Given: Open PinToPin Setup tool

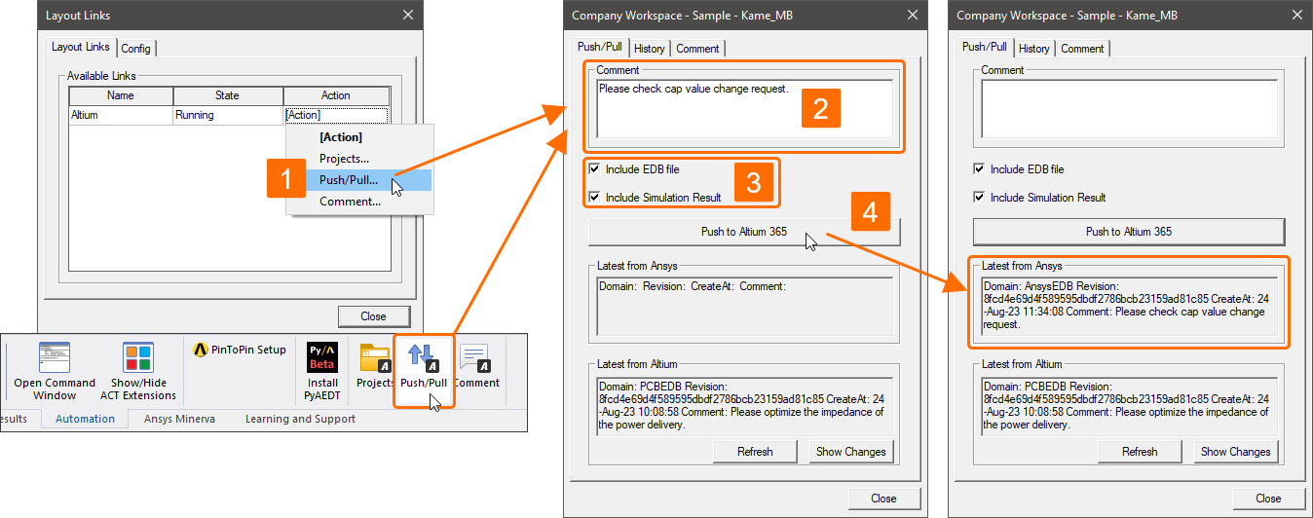Looking at the screenshot, I should click(240, 350).
